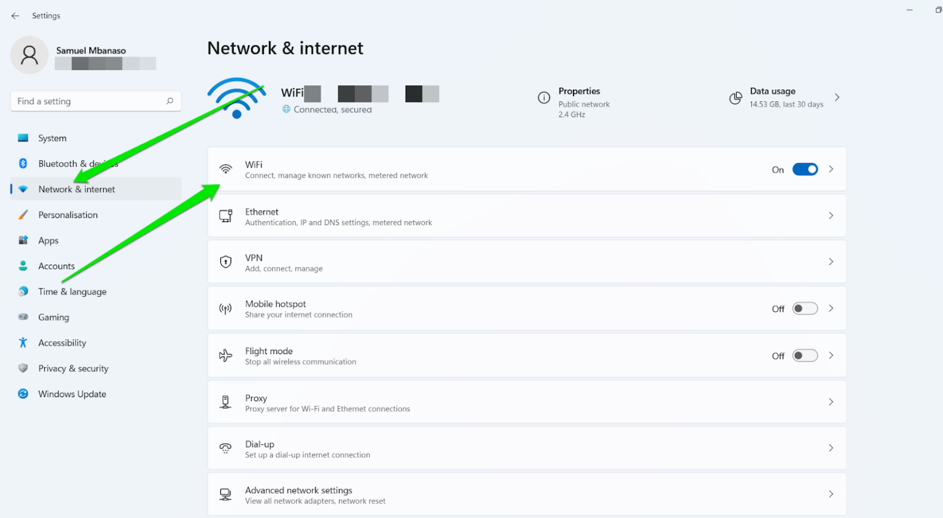The height and width of the screenshot is (518, 943).
Task: Enable the Mobile hotspot toggle
Action: pyautogui.click(x=805, y=309)
